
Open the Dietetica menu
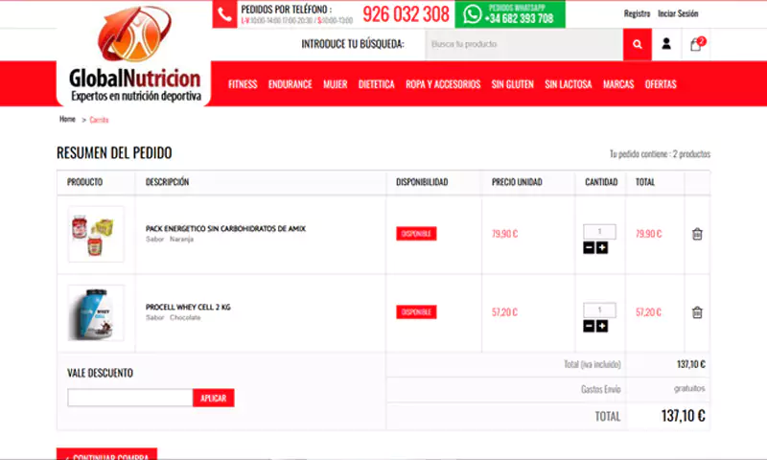376,84
